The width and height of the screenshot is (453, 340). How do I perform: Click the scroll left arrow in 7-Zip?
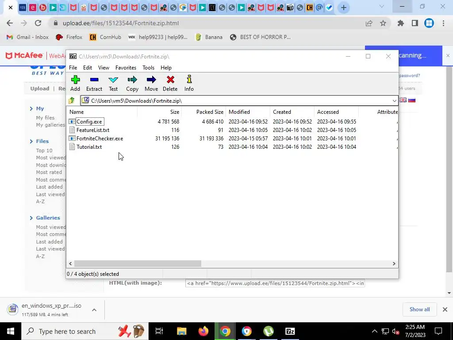(x=70, y=264)
